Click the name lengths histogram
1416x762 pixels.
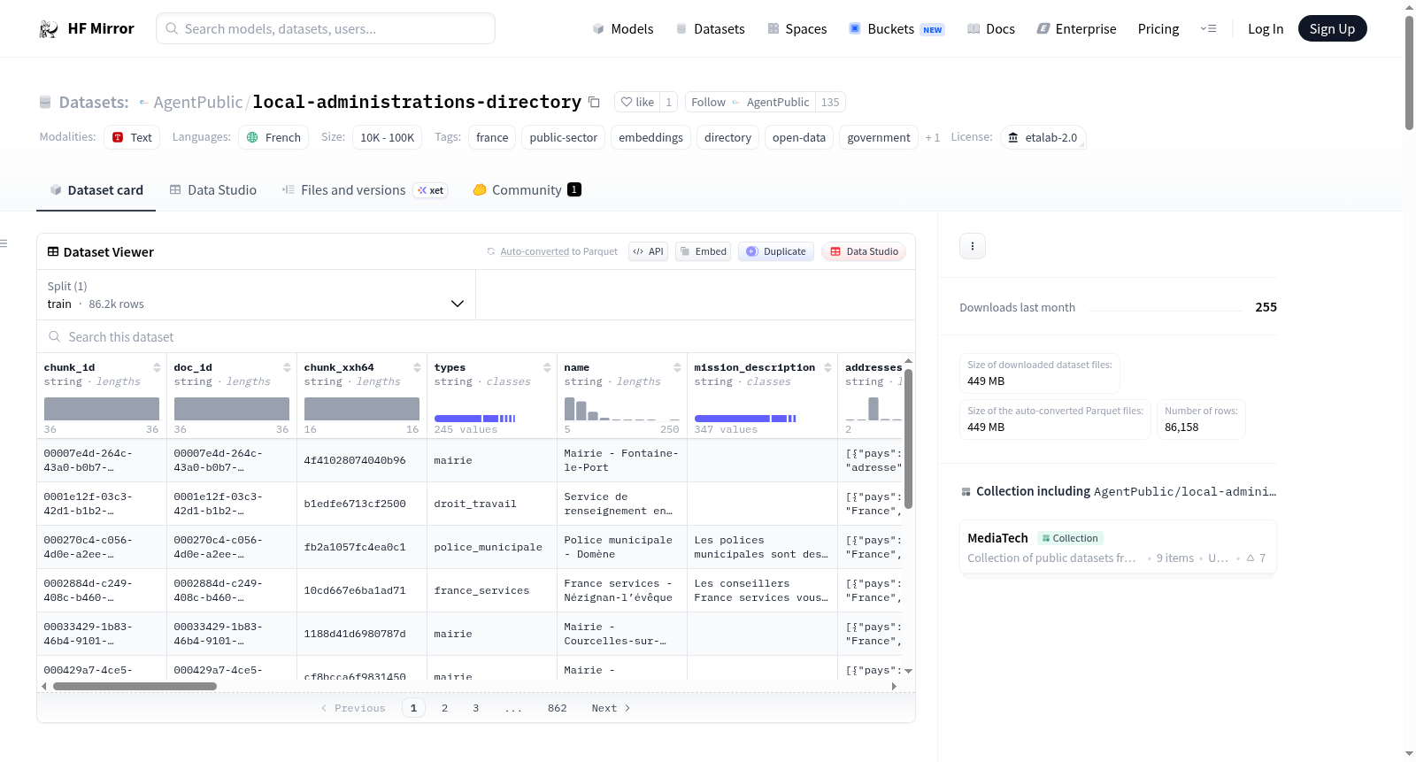pyautogui.click(x=622, y=409)
